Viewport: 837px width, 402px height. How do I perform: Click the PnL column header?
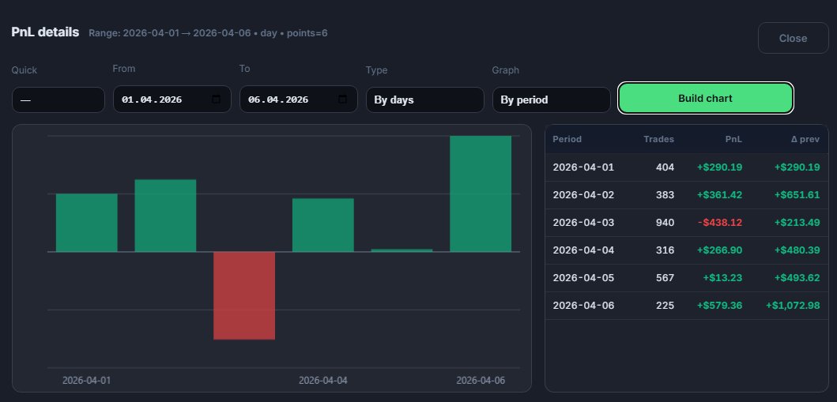click(x=733, y=139)
